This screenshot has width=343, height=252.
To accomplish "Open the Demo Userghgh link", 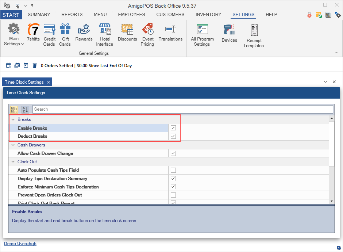I will click(x=20, y=244).
